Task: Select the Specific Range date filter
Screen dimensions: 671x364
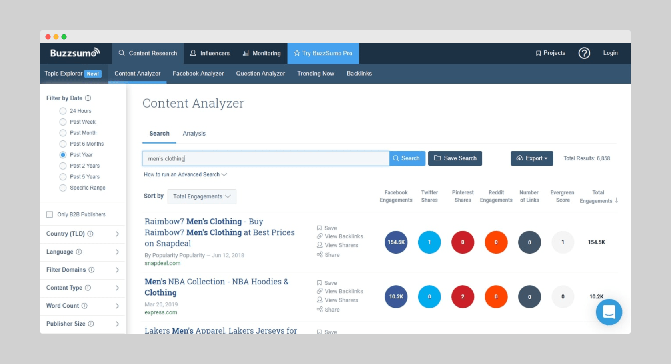Action: (63, 188)
